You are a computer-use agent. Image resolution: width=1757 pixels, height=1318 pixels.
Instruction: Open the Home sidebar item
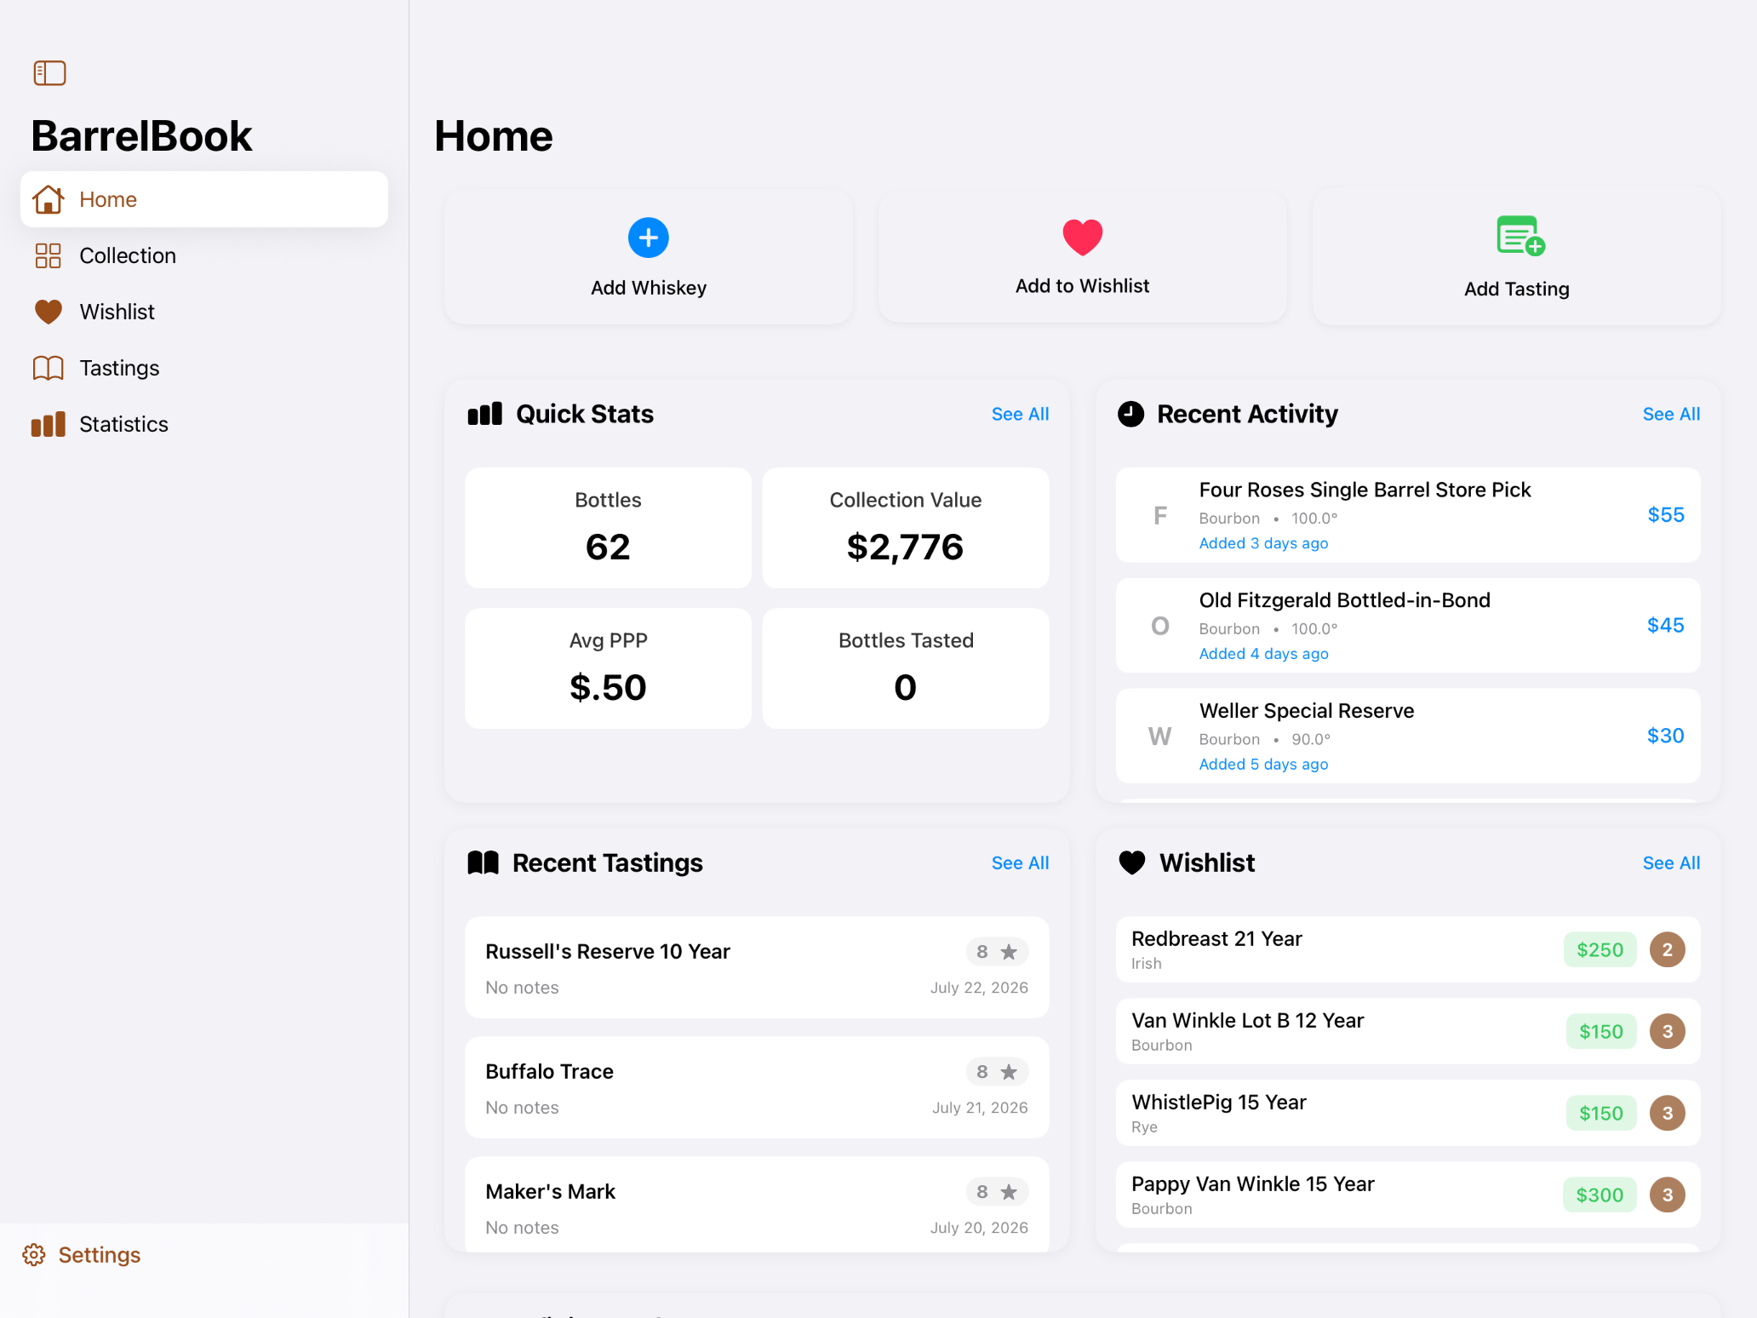tap(204, 199)
